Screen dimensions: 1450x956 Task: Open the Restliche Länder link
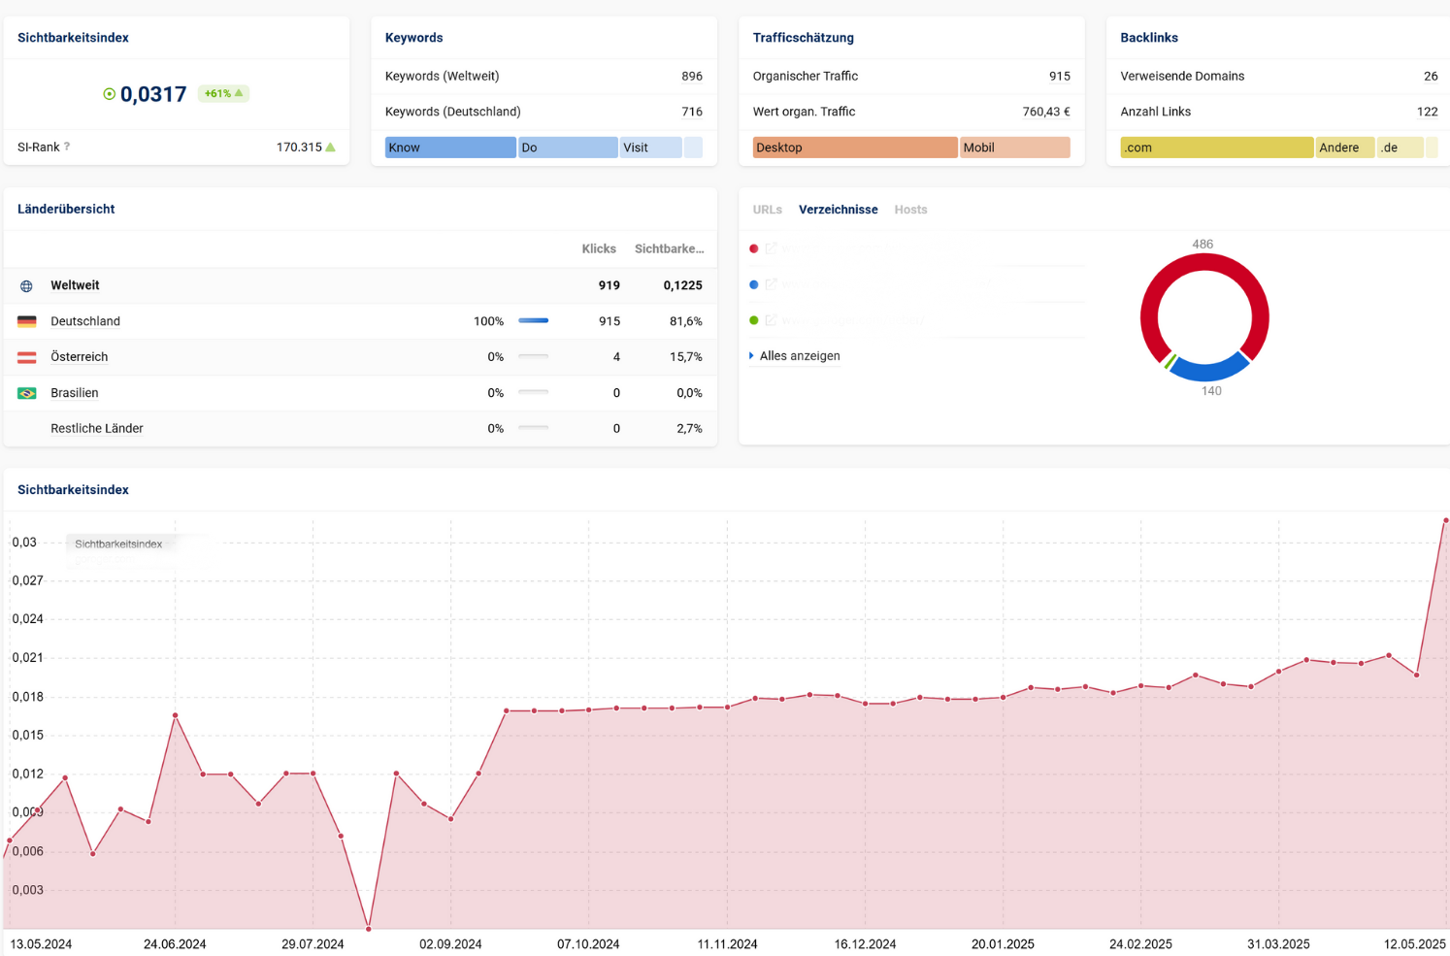pyautogui.click(x=97, y=428)
